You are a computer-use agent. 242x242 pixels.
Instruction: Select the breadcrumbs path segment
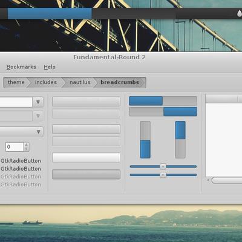tap(120, 82)
